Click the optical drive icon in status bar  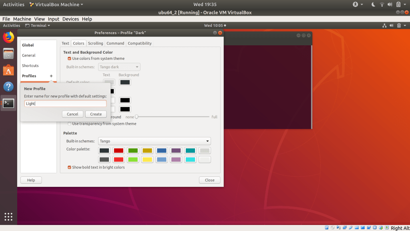click(x=333, y=227)
